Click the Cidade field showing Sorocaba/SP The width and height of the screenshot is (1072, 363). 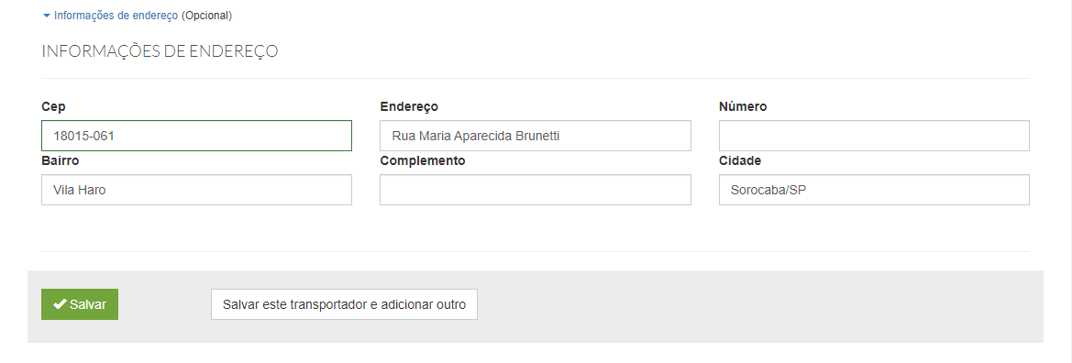click(x=875, y=190)
